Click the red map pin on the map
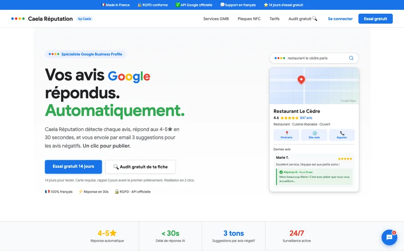The height and width of the screenshot is (252, 404). (301, 80)
